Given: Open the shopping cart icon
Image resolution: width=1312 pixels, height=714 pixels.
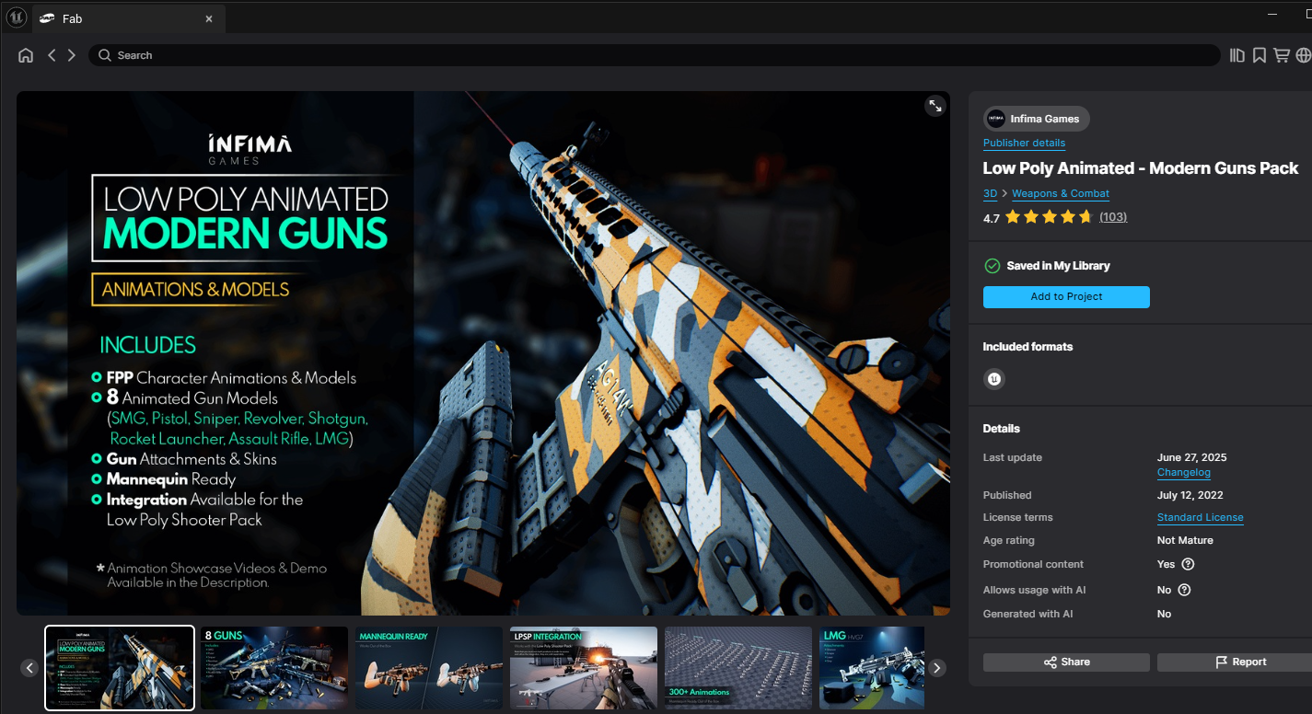Looking at the screenshot, I should click(1281, 55).
